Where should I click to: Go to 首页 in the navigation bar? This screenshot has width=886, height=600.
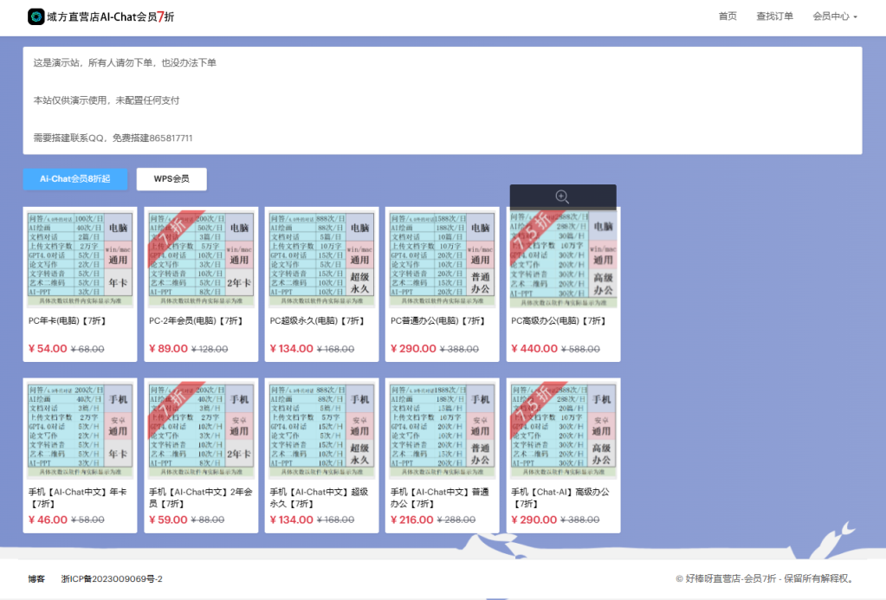click(x=728, y=16)
